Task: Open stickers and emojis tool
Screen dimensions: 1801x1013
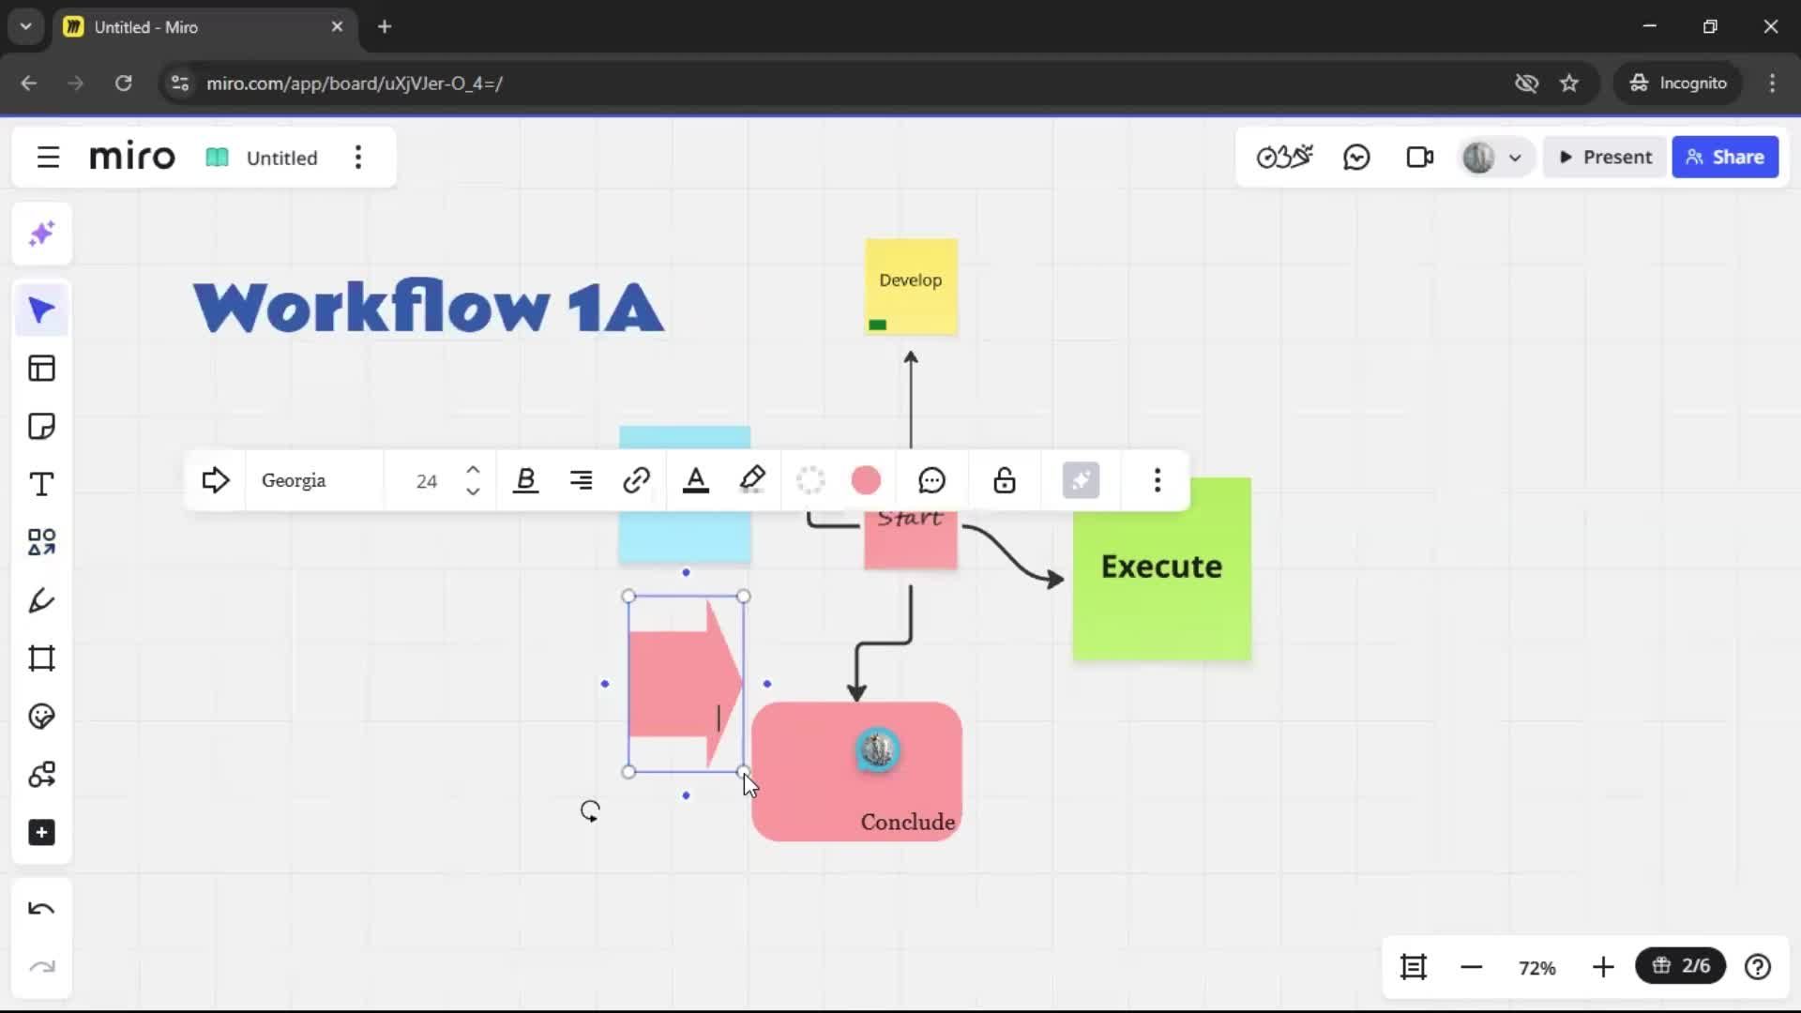Action: pyautogui.click(x=41, y=717)
